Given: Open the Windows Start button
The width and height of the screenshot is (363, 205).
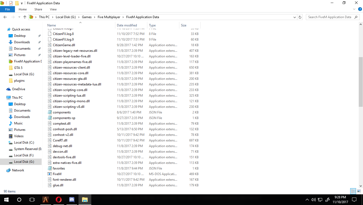Looking at the screenshot, I should 6,200.
